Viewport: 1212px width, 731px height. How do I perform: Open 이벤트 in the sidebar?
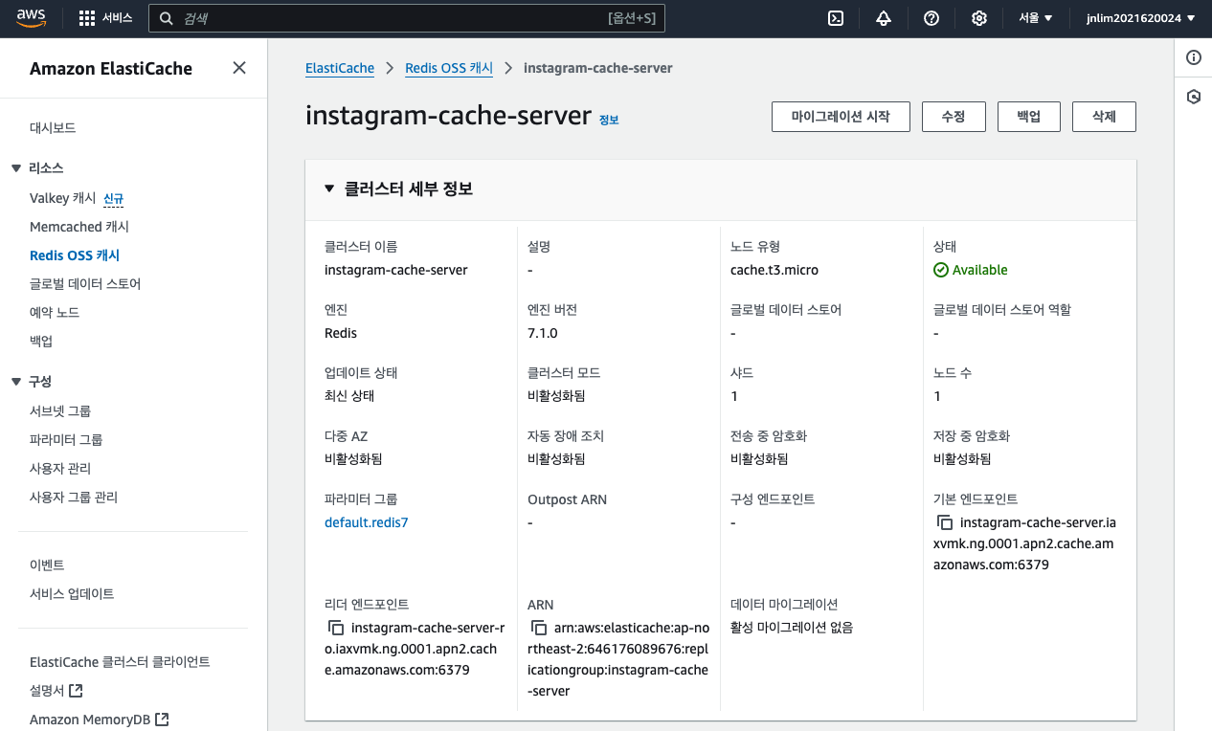(x=47, y=565)
